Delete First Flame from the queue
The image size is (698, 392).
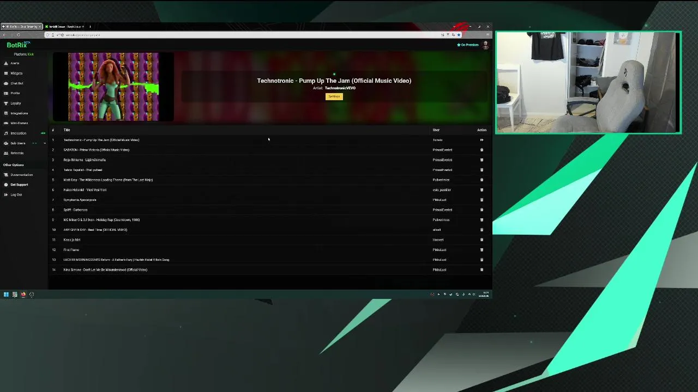tap(482, 250)
